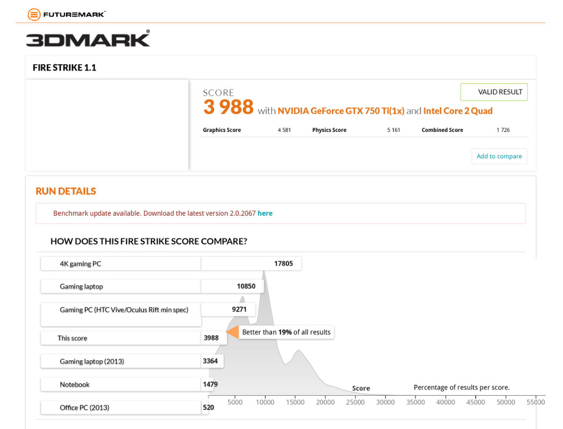The width and height of the screenshot is (563, 429).
Task: Click the large 3 988 score
Action: point(228,107)
